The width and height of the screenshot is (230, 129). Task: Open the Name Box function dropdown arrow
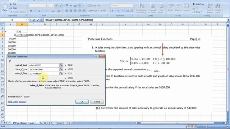pos(27,20)
